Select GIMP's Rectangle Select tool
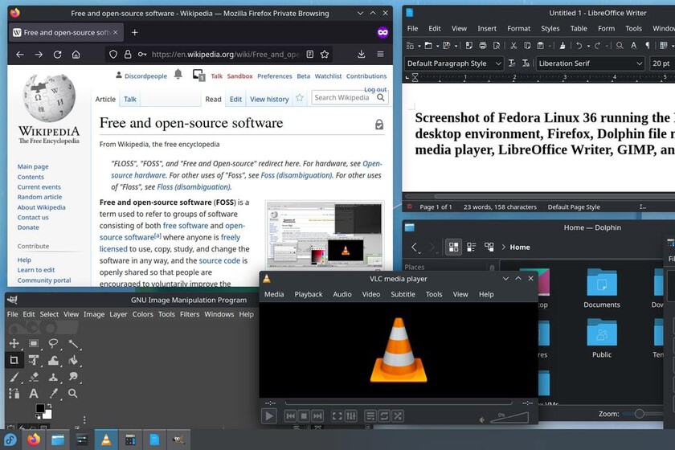Viewport: 675px width, 450px height. (34, 343)
